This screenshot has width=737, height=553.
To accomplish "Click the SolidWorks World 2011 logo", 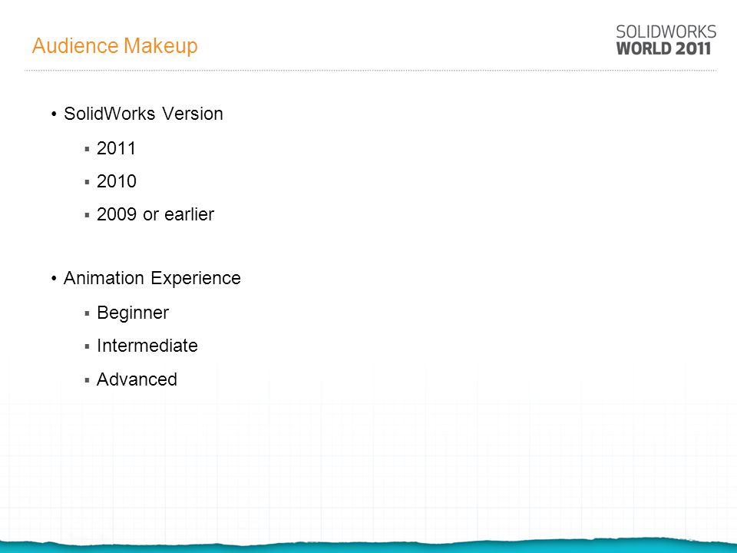I will pyautogui.click(x=666, y=40).
